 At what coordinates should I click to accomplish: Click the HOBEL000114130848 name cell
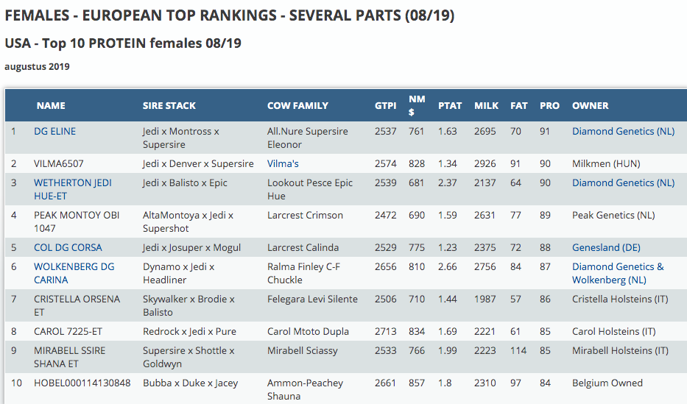(82, 383)
